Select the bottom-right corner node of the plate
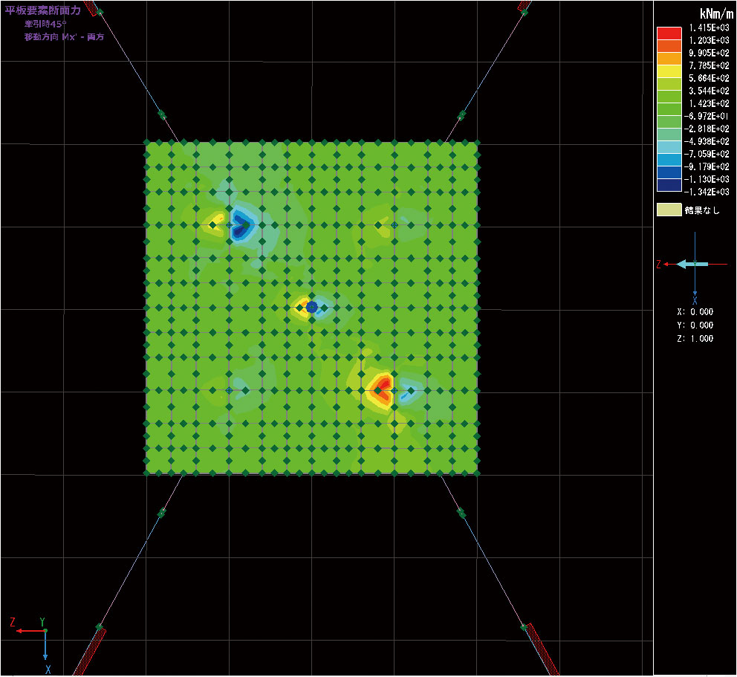Viewport: 737px width, 677px height. click(x=478, y=473)
